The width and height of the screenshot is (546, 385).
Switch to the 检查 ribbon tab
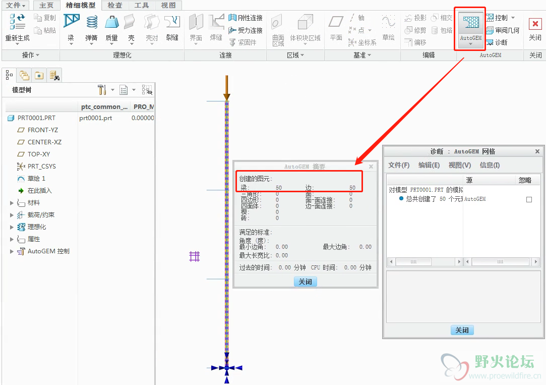pyautogui.click(x=114, y=6)
